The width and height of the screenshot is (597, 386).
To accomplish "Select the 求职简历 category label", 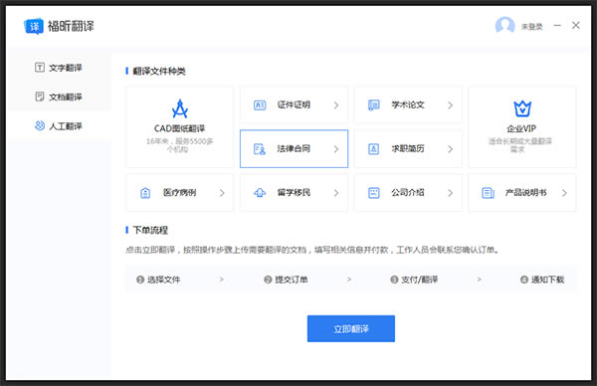I will [408, 148].
